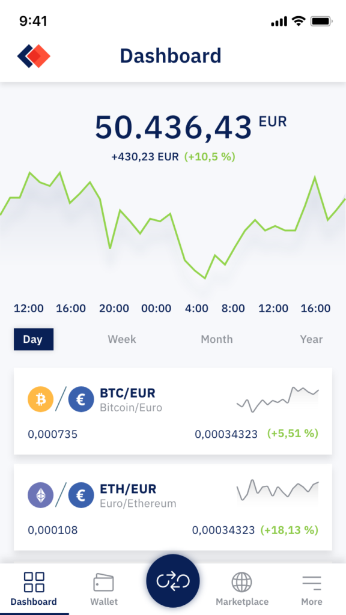Screen dimensions: 346x615
Task: Tap the ETH/EUR mini sparkline chart
Action: pos(278,489)
